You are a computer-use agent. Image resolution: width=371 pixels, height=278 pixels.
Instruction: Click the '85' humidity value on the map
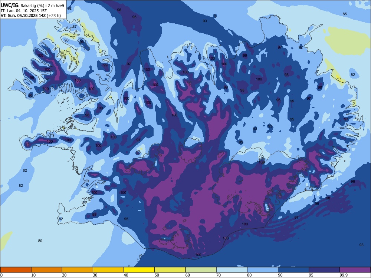(x=345, y=14)
